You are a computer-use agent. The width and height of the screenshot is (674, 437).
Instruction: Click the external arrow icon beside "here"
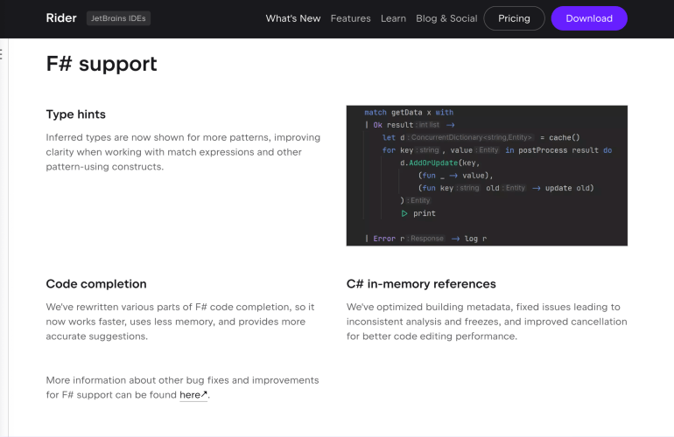tap(205, 394)
